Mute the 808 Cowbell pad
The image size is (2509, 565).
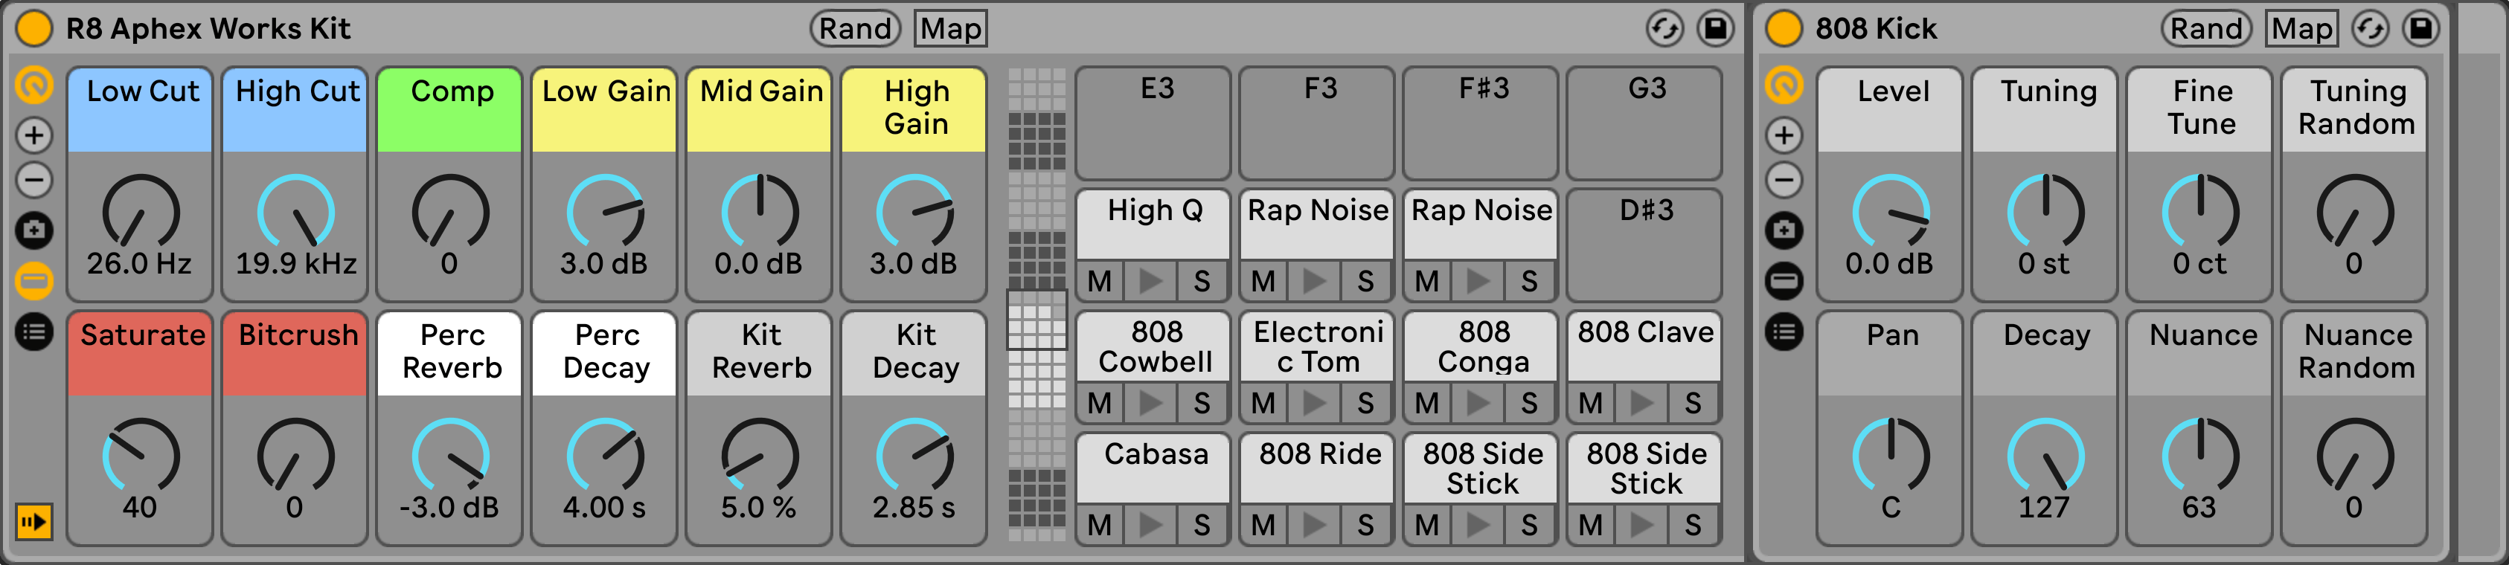click(x=1100, y=403)
